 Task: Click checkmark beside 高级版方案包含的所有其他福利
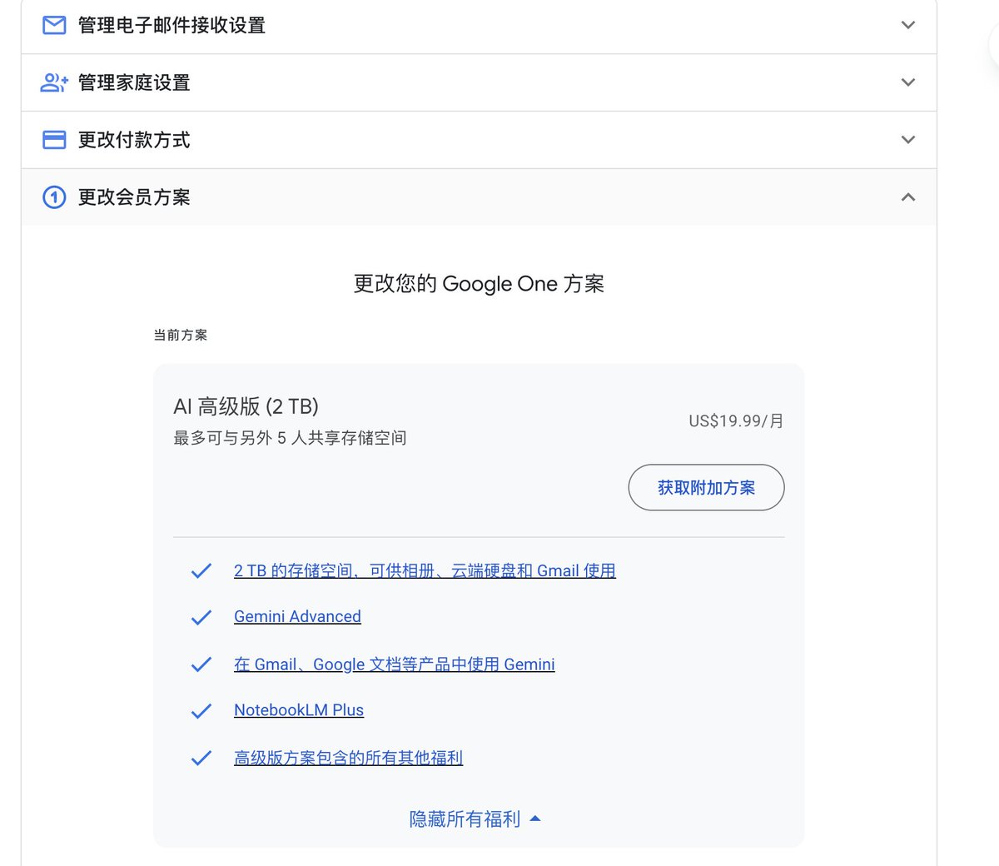point(201,758)
